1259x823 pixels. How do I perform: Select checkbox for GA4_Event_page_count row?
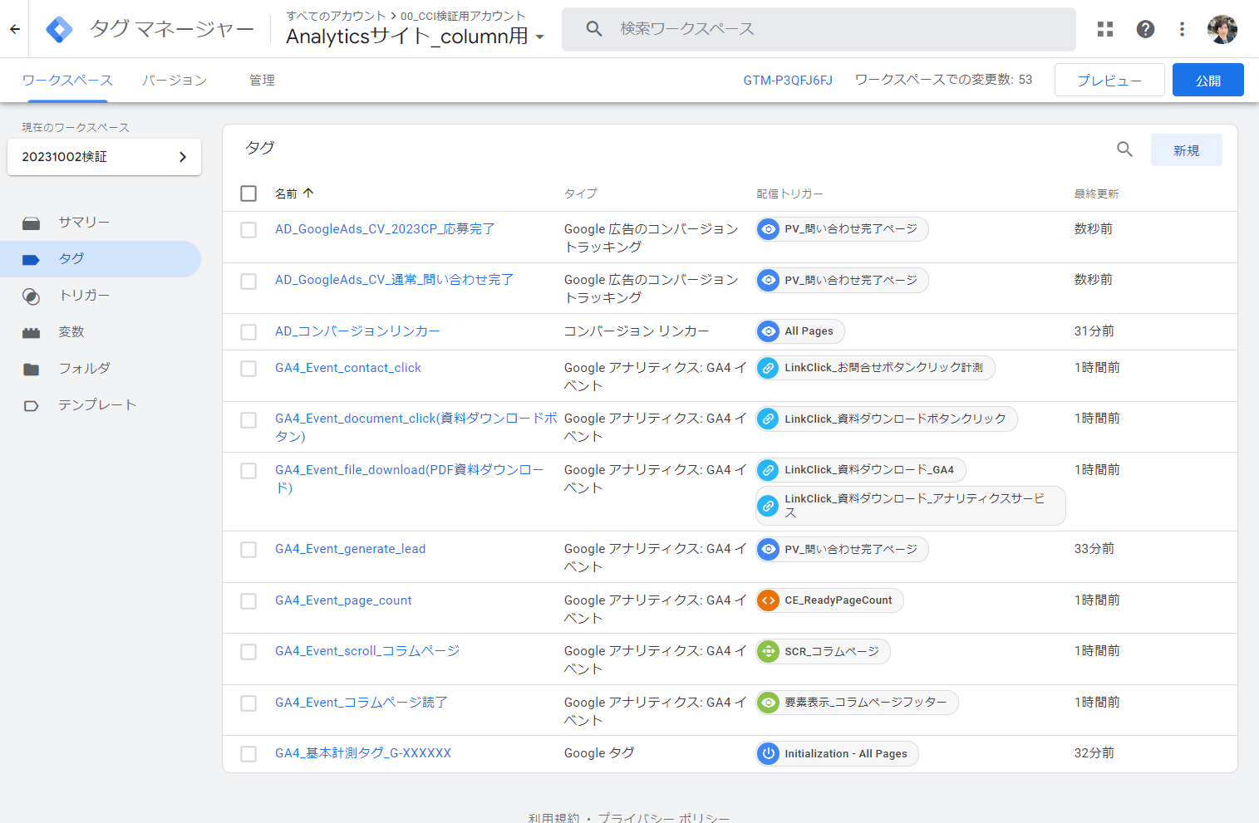[248, 601]
